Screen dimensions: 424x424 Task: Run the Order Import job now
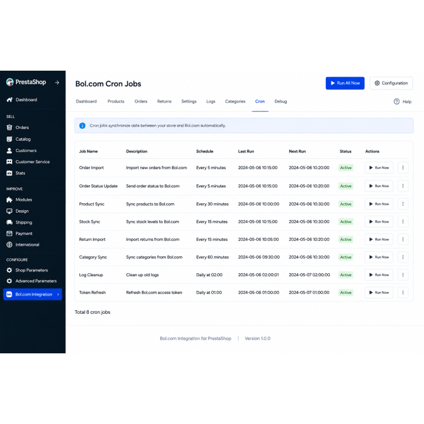(x=379, y=168)
